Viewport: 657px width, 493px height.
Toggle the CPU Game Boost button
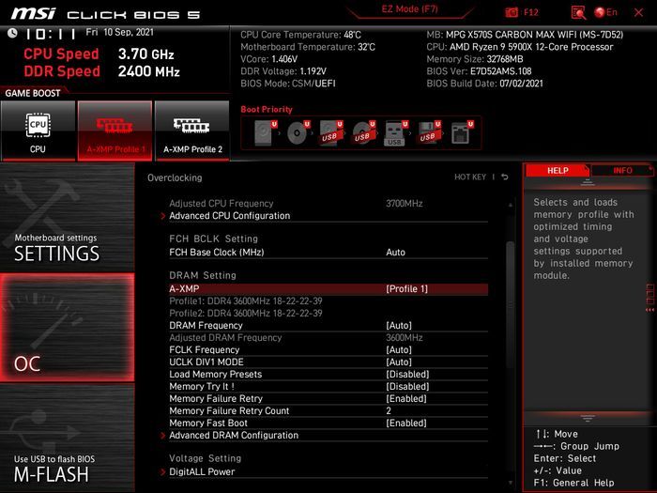(x=38, y=131)
